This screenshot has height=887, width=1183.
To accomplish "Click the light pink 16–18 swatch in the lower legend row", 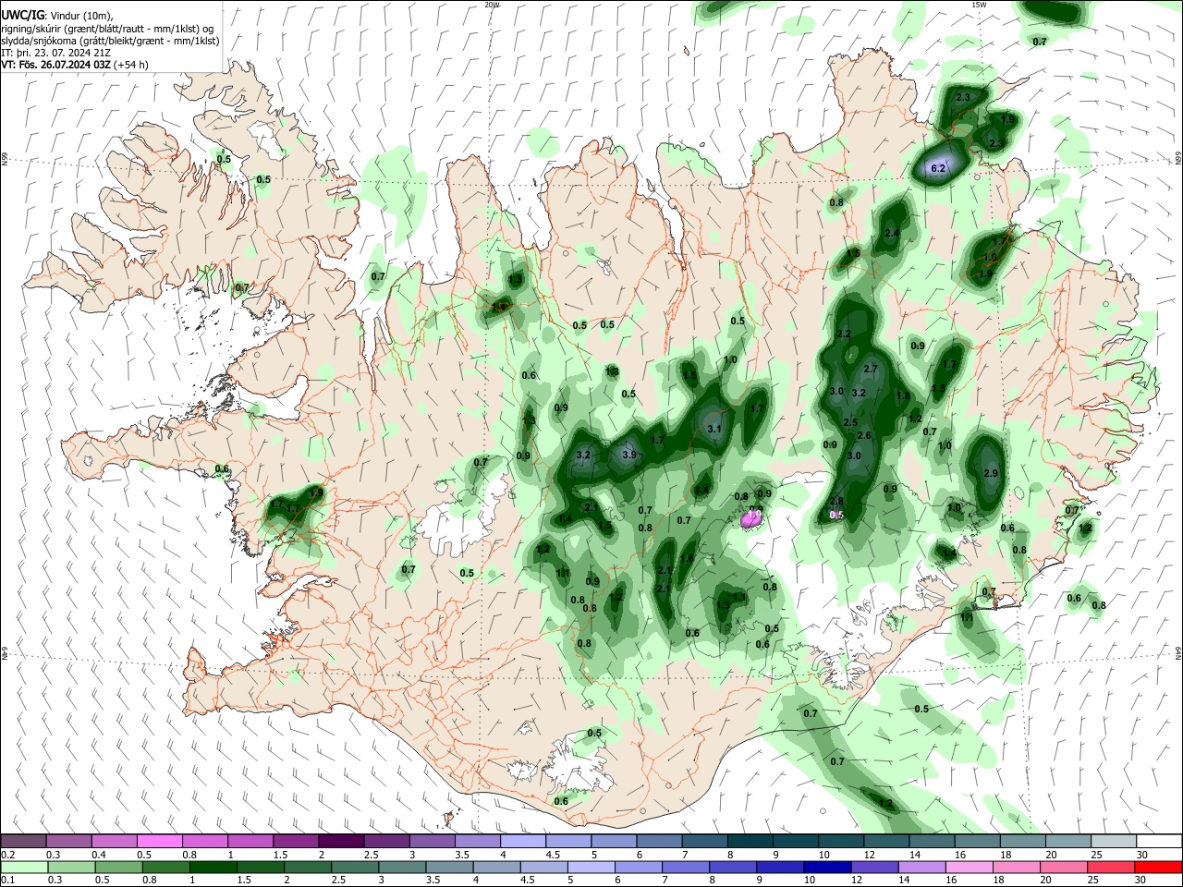I will (x=969, y=867).
